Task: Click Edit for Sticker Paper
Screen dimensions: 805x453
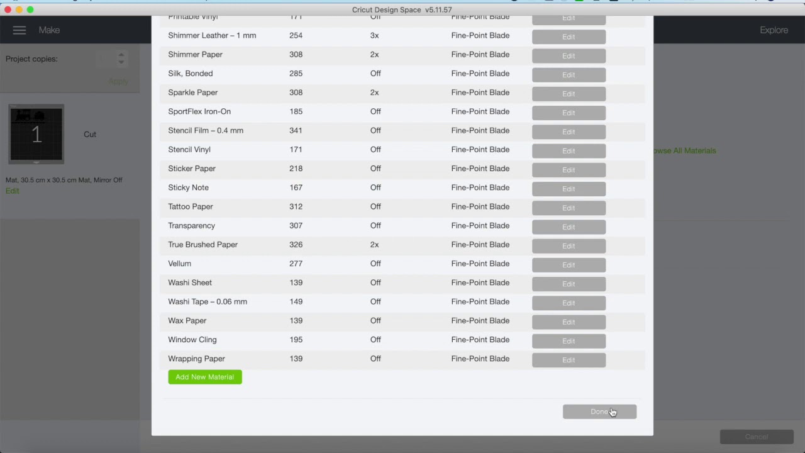Action: point(569,169)
